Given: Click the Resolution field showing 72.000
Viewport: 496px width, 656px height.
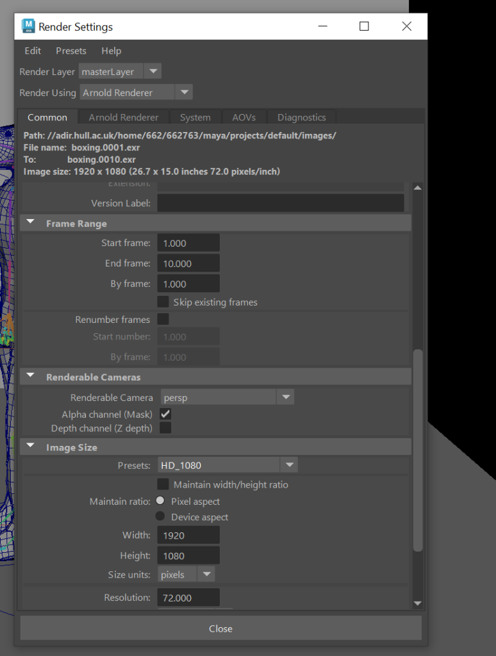Looking at the screenshot, I should click(x=188, y=598).
